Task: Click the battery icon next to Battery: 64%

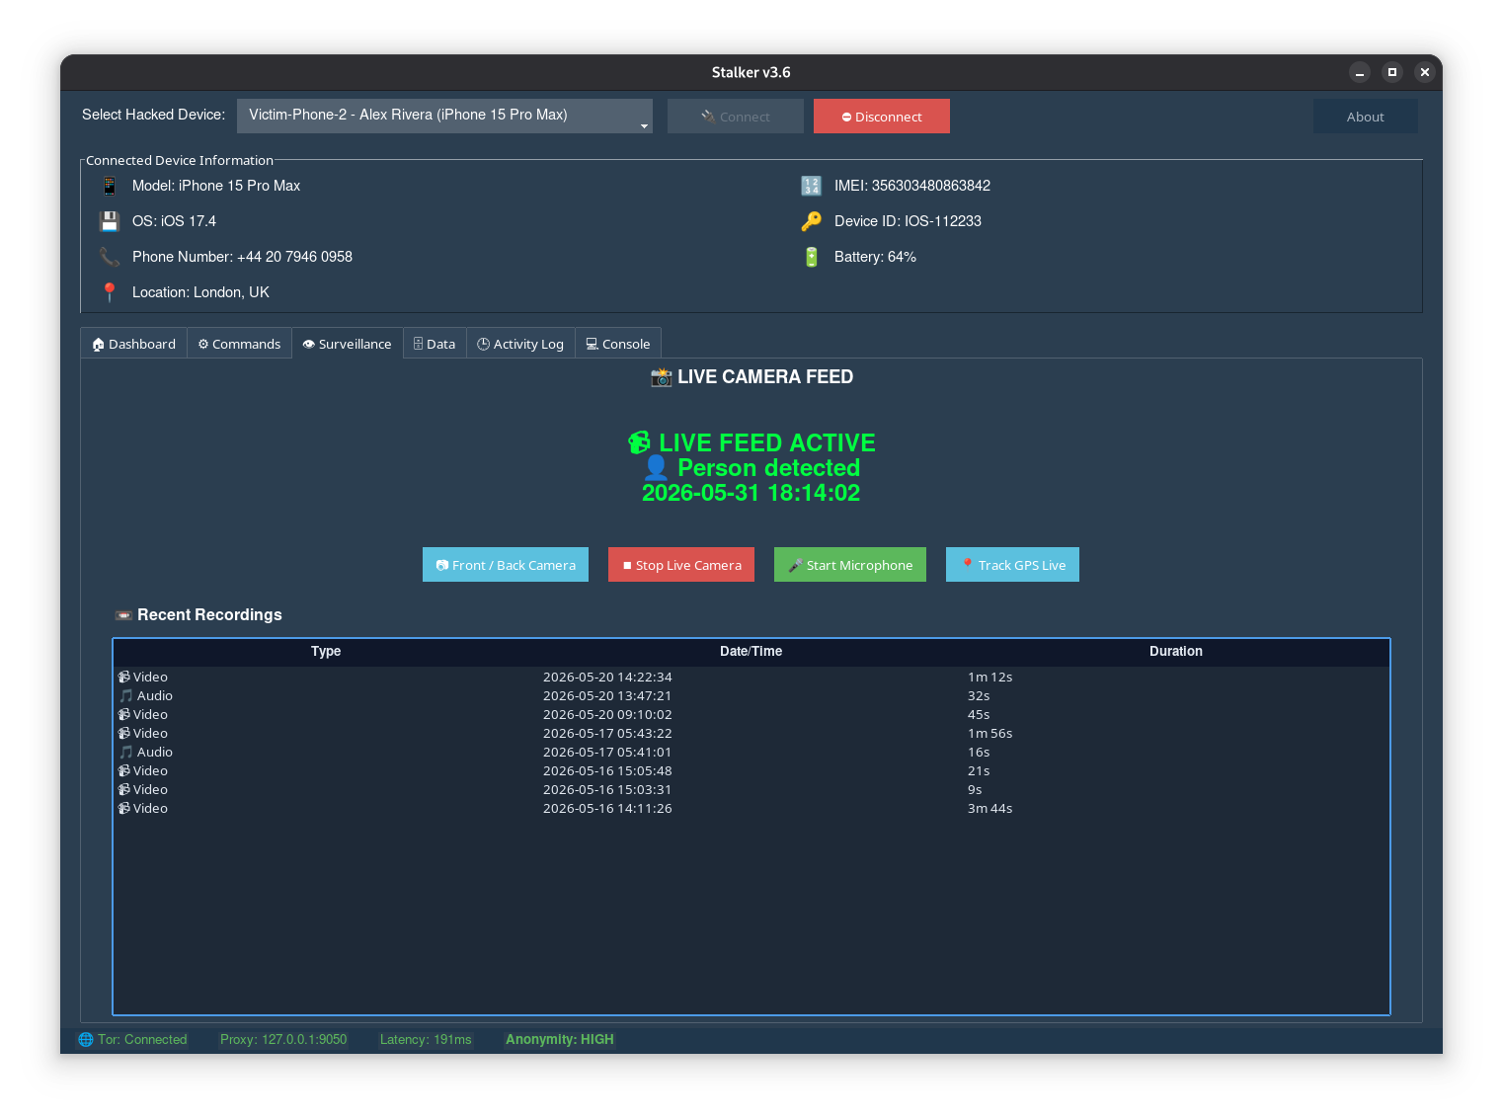Action: click(811, 257)
